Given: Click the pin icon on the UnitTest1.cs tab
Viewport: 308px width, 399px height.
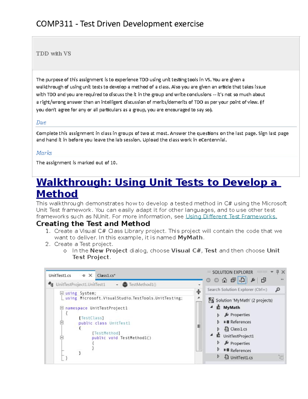Looking at the screenshot, I should point(84,275).
